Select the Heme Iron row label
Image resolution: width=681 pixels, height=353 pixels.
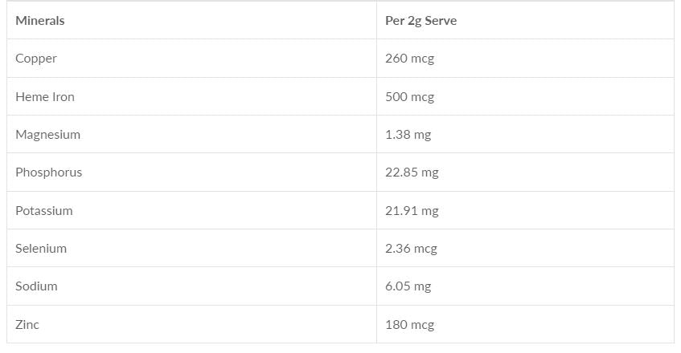coord(45,97)
